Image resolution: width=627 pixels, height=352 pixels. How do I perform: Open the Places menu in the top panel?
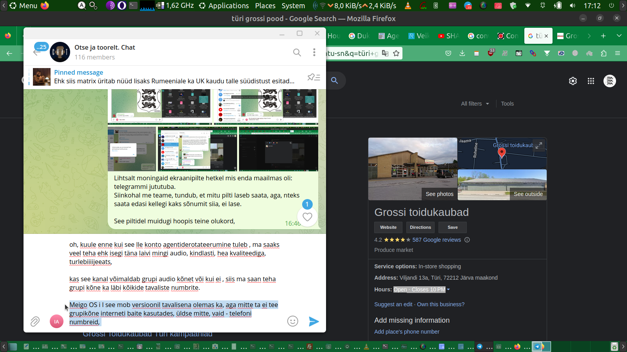click(265, 6)
